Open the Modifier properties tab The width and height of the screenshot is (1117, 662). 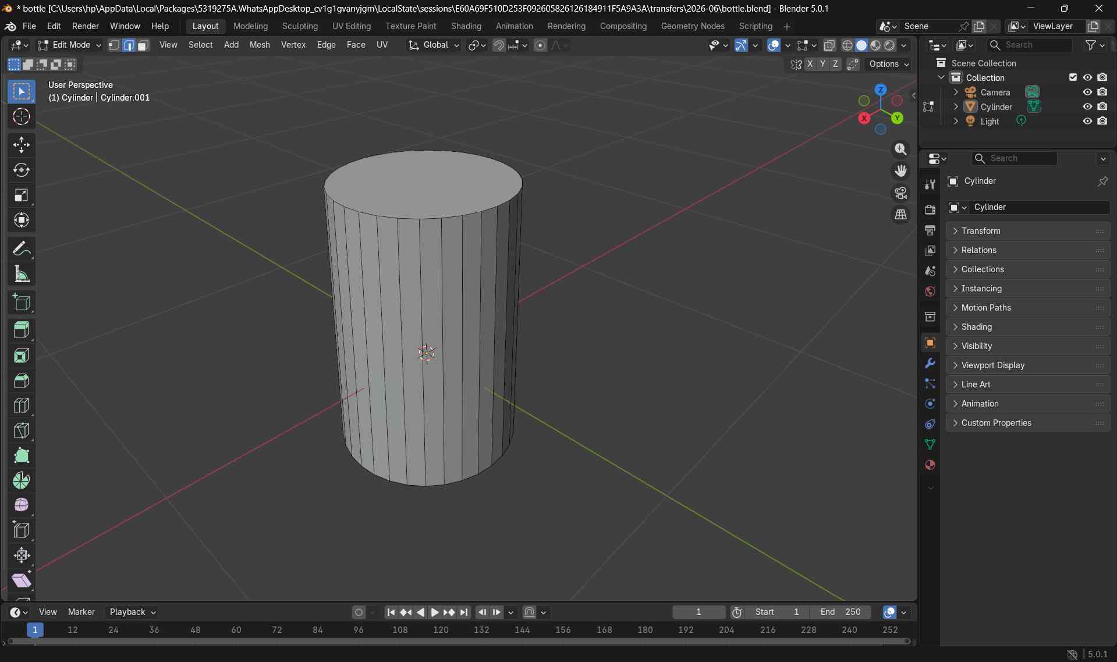coord(930,364)
